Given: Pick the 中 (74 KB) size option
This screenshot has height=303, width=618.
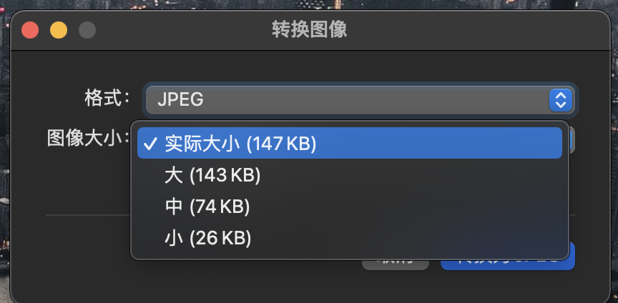Looking at the screenshot, I should pos(349,207).
